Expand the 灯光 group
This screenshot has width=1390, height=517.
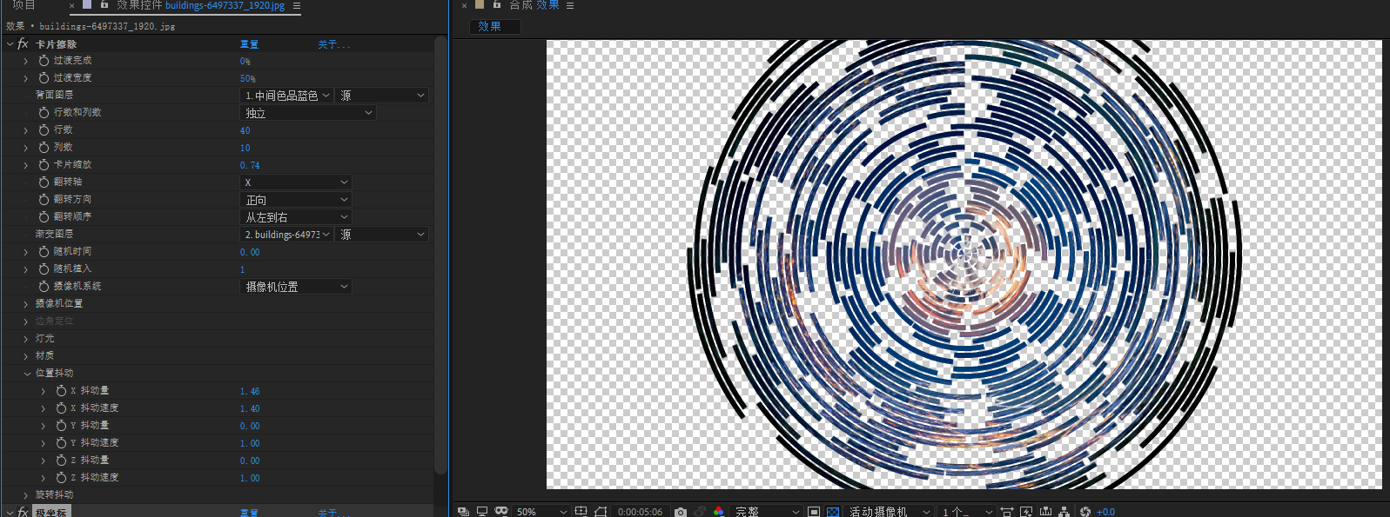(x=26, y=339)
